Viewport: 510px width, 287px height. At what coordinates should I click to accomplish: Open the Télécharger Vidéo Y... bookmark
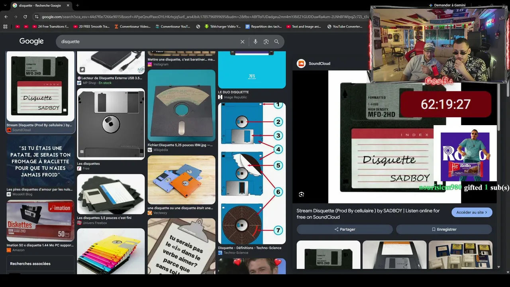click(223, 27)
